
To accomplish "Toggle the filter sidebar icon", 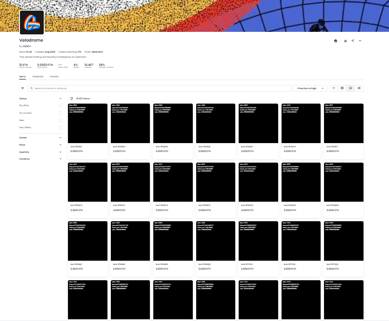I will coord(23,88).
